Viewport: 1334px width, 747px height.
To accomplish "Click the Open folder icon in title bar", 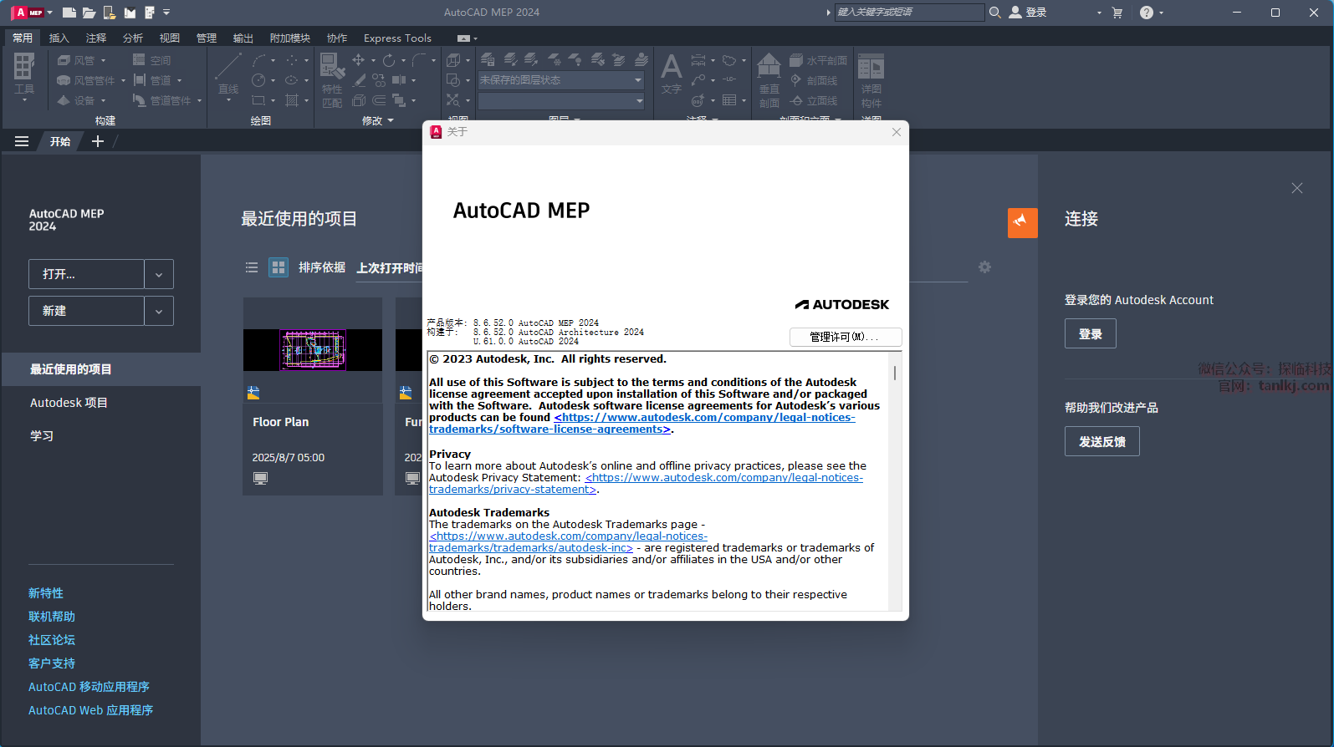I will (89, 13).
